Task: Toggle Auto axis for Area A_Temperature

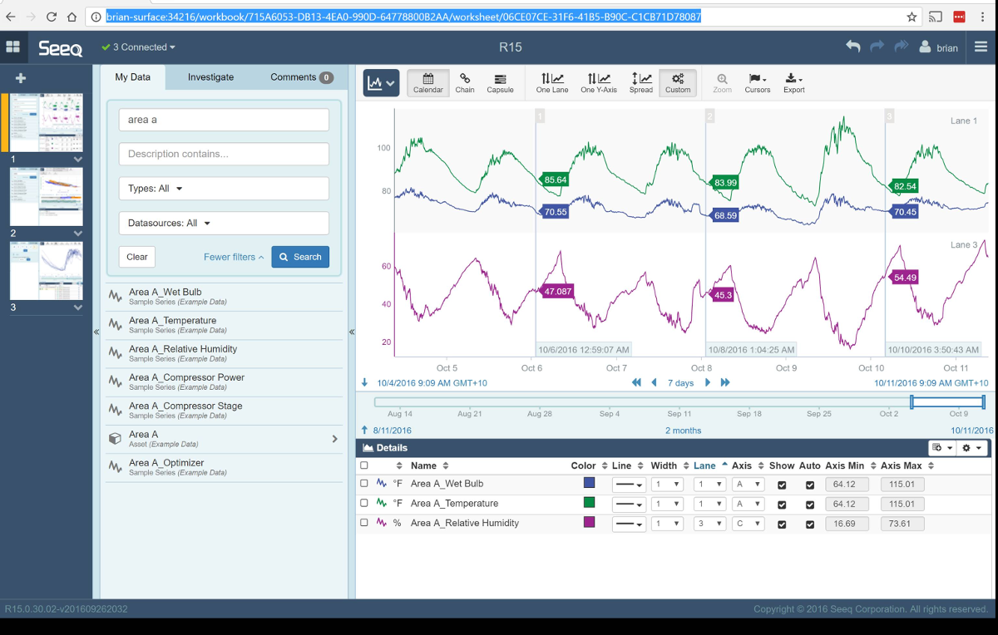Action: coord(810,505)
